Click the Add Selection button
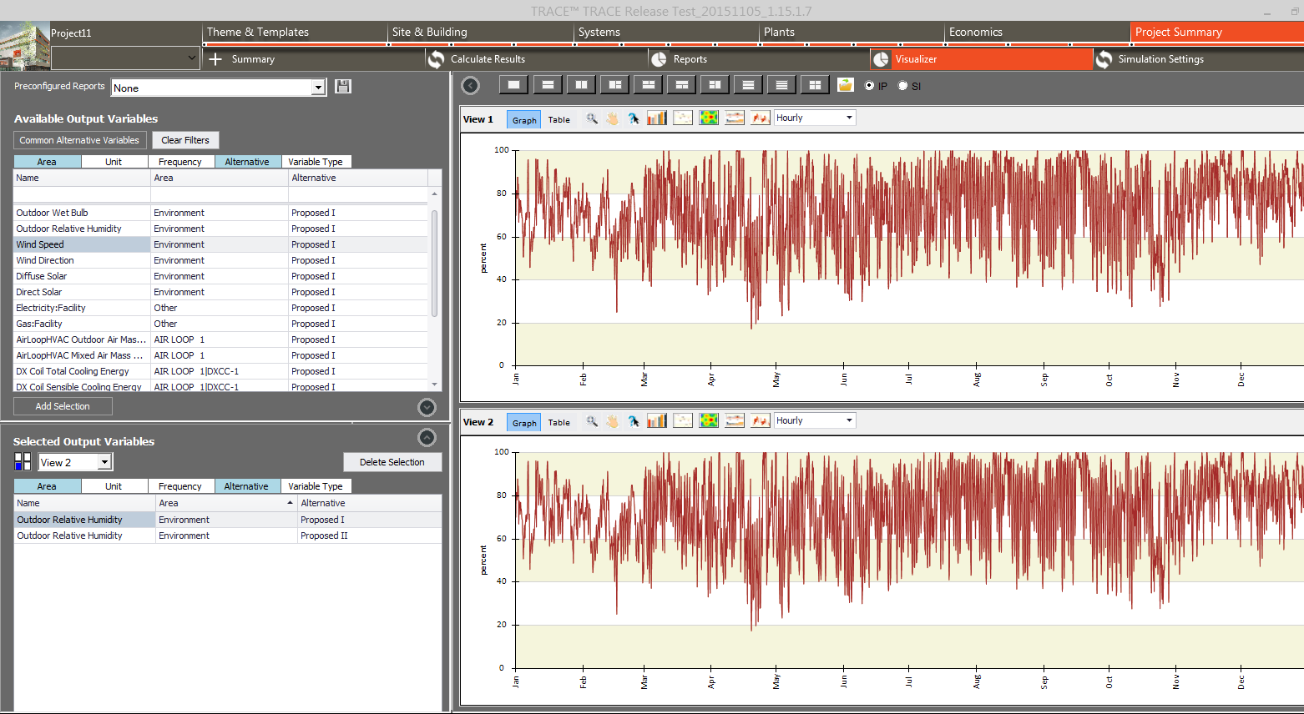Viewport: 1304px width, 714px height. [x=63, y=406]
